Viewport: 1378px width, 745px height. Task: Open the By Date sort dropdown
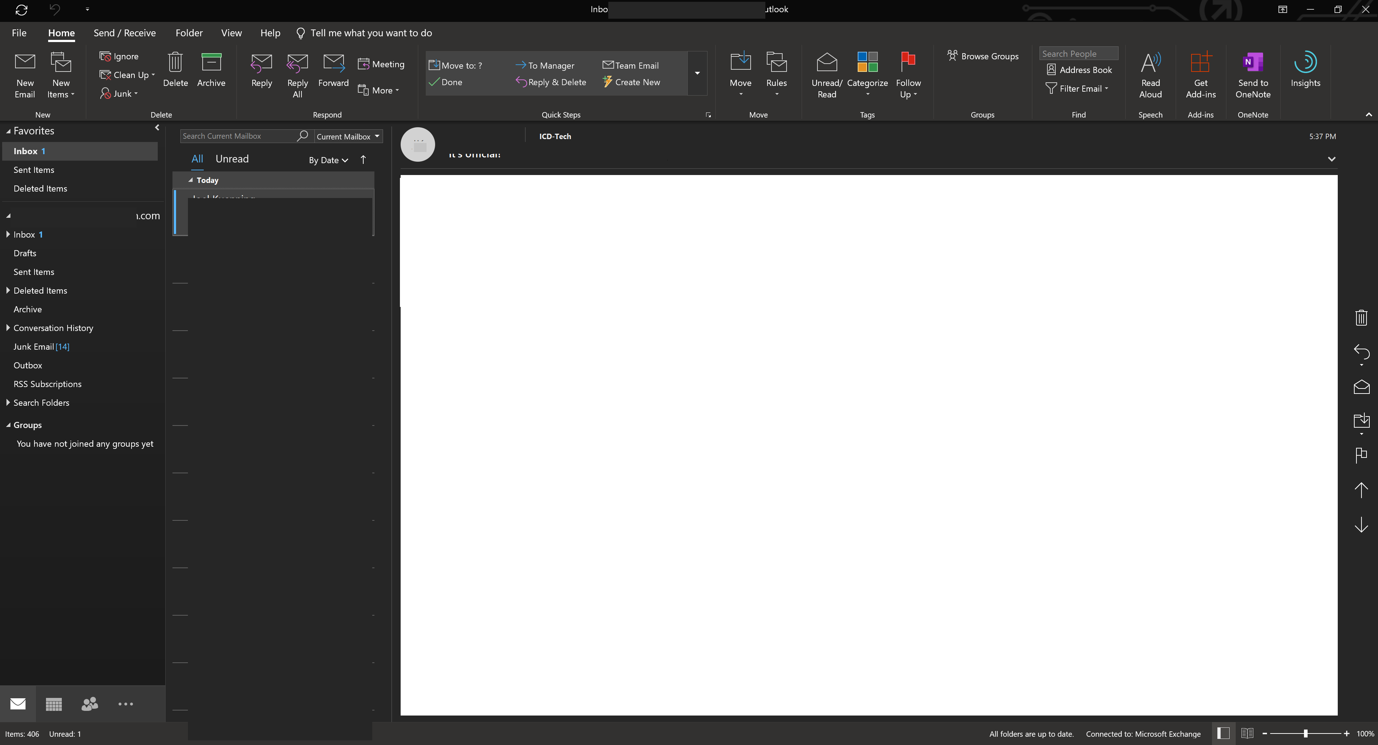coord(328,160)
